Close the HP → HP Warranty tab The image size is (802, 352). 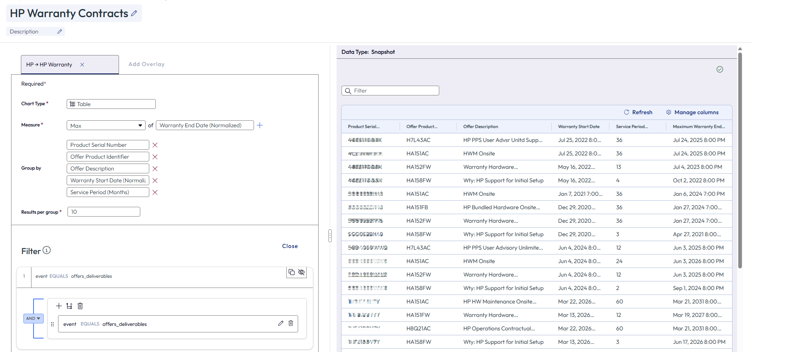pos(82,64)
